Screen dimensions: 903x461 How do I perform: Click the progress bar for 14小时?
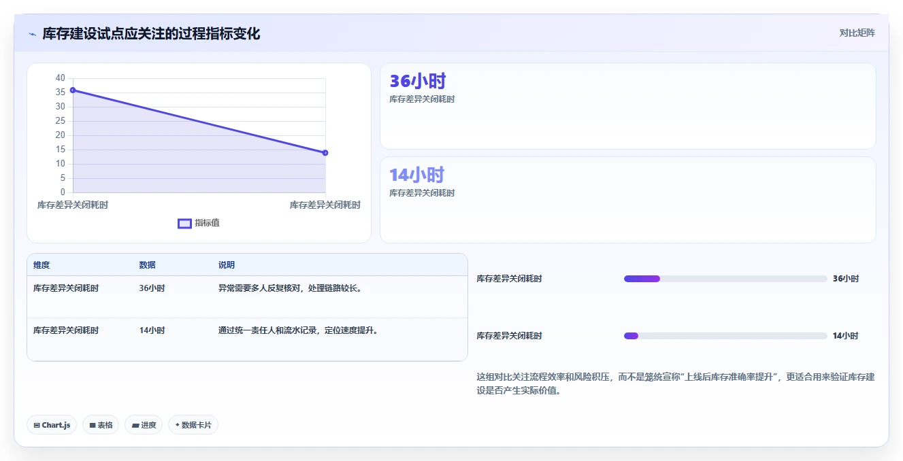click(725, 336)
